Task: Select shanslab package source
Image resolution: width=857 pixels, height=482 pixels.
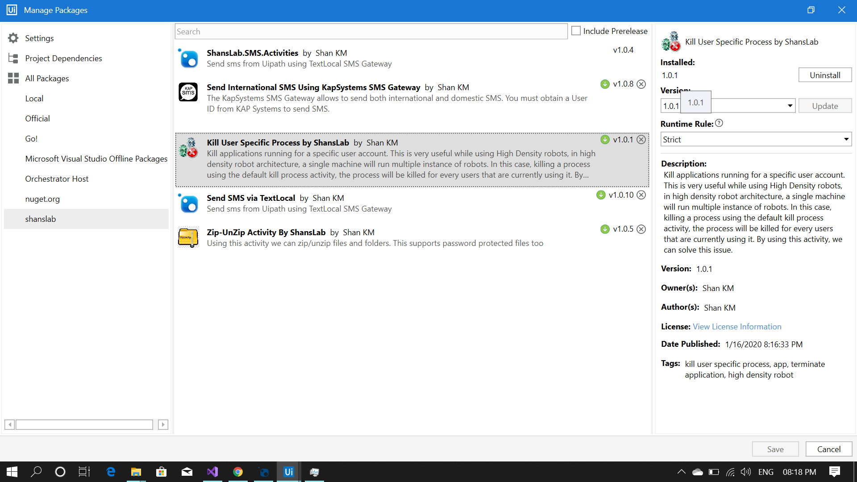Action: (x=86, y=219)
